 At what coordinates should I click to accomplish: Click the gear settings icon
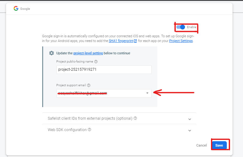click(51, 53)
